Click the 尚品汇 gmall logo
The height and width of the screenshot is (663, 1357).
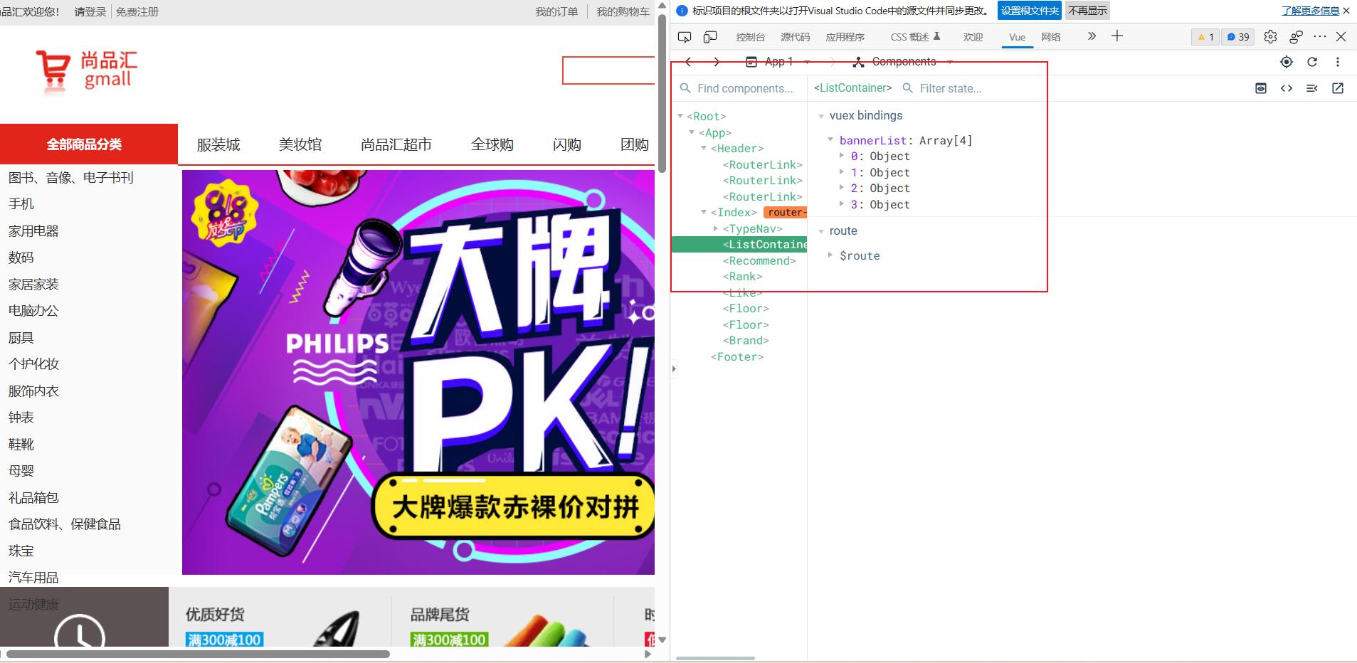86,71
